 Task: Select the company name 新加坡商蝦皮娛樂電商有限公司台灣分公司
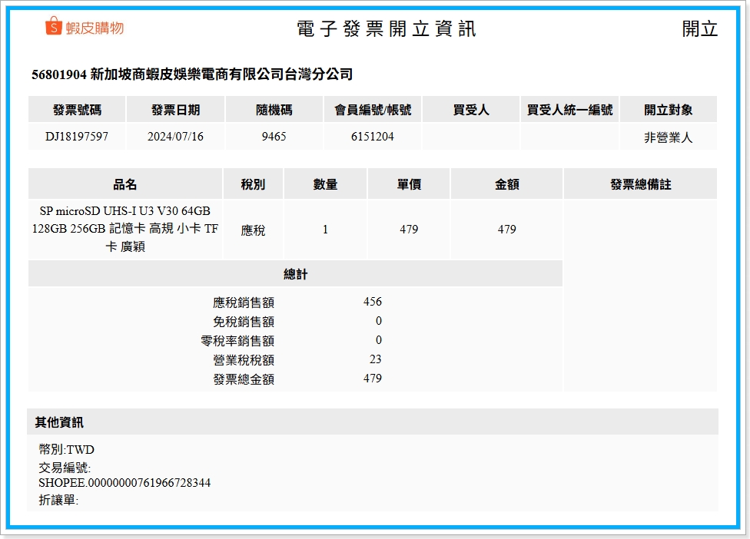click(x=221, y=74)
